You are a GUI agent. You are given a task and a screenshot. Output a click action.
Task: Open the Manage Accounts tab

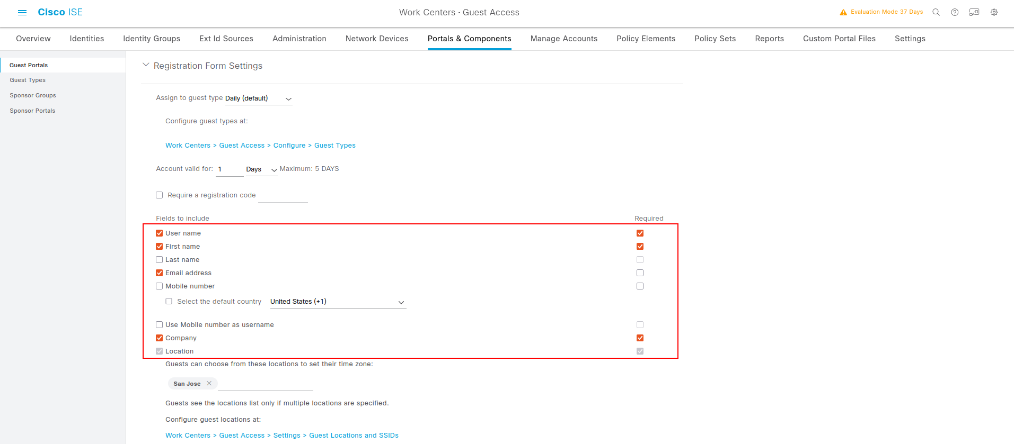pyautogui.click(x=563, y=39)
